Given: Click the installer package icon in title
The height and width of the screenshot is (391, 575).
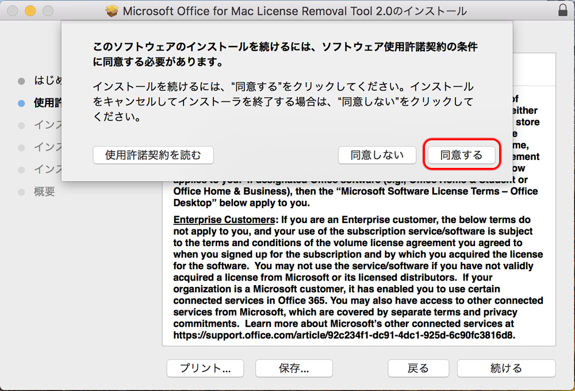Looking at the screenshot, I should point(112,10).
